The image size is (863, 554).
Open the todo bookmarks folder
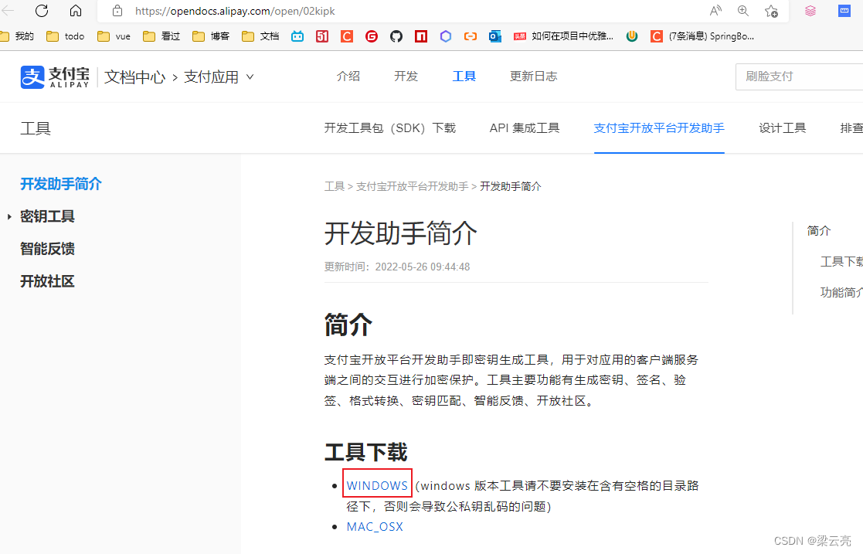(66, 36)
